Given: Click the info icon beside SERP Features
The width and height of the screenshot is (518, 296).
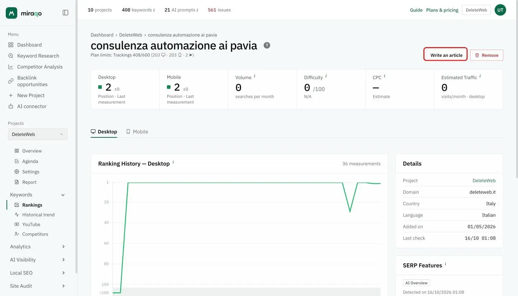Looking at the screenshot, I should pyautogui.click(x=445, y=264).
